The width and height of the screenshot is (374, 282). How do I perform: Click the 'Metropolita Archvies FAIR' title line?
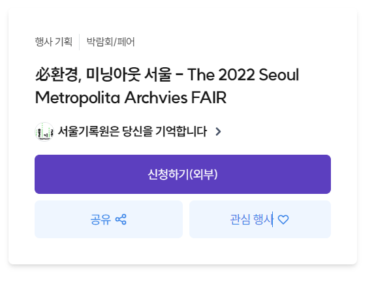131,97
